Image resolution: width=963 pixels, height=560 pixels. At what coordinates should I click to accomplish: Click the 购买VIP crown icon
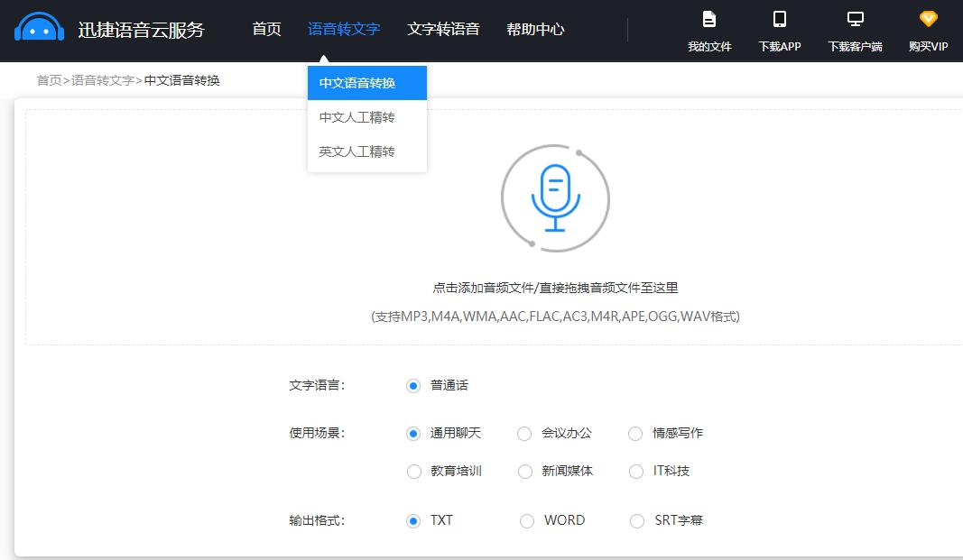(928, 17)
